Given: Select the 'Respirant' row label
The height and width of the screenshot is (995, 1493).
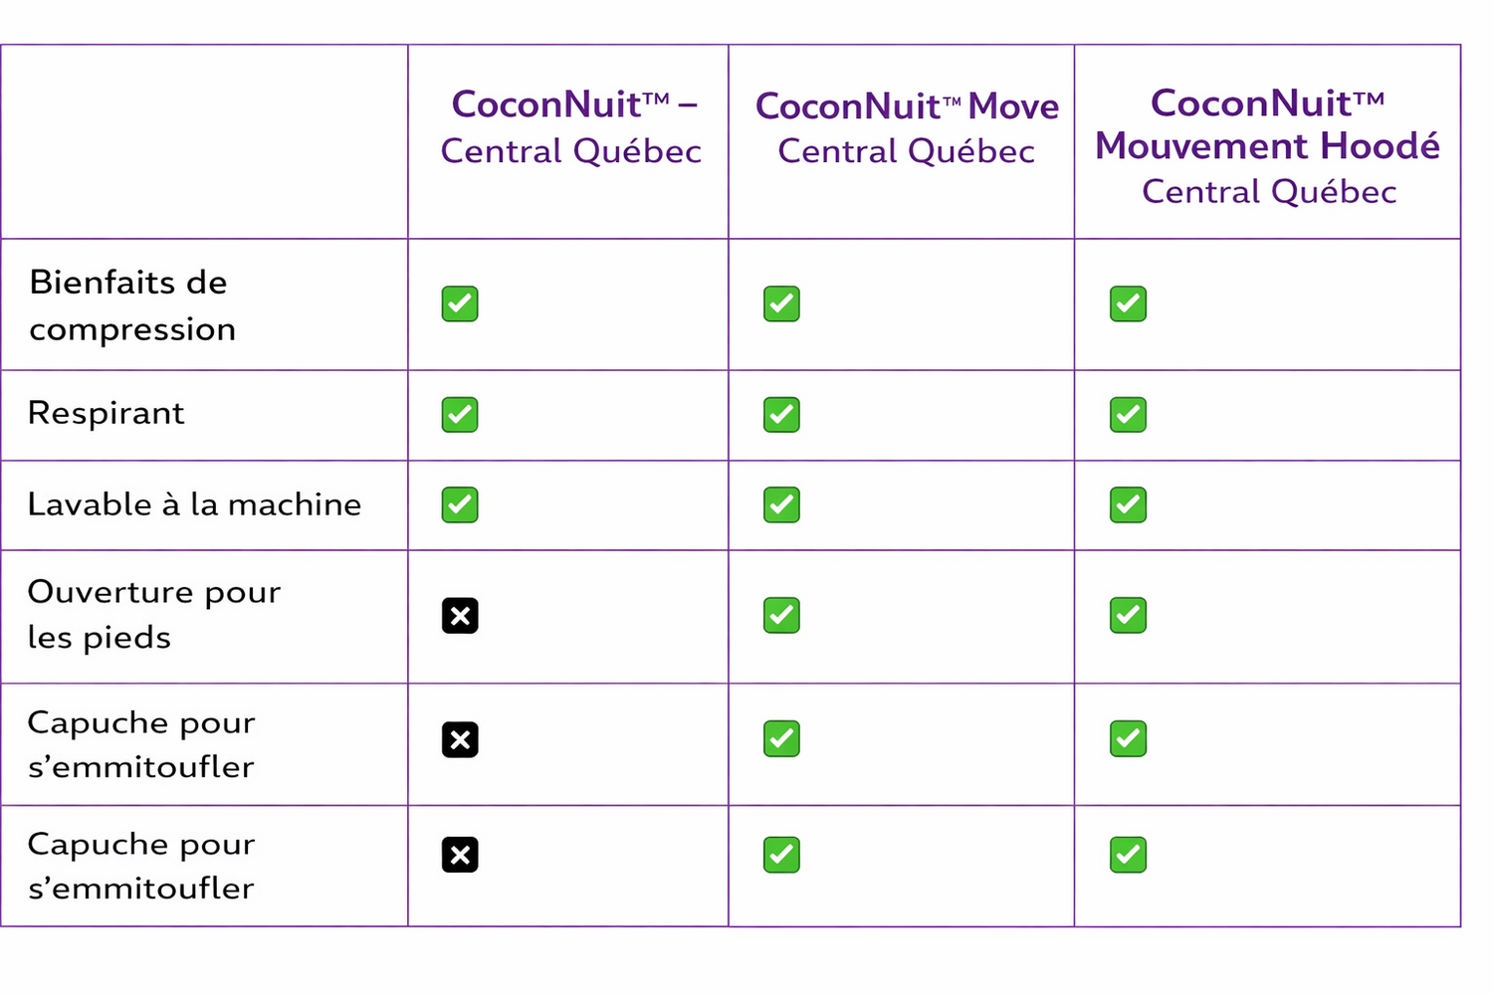Looking at the screenshot, I should [x=107, y=413].
